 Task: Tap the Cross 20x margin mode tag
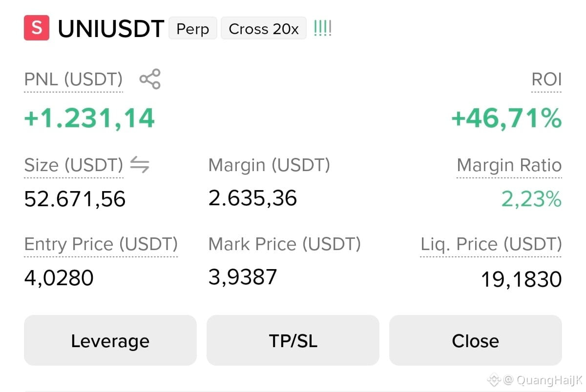264,28
